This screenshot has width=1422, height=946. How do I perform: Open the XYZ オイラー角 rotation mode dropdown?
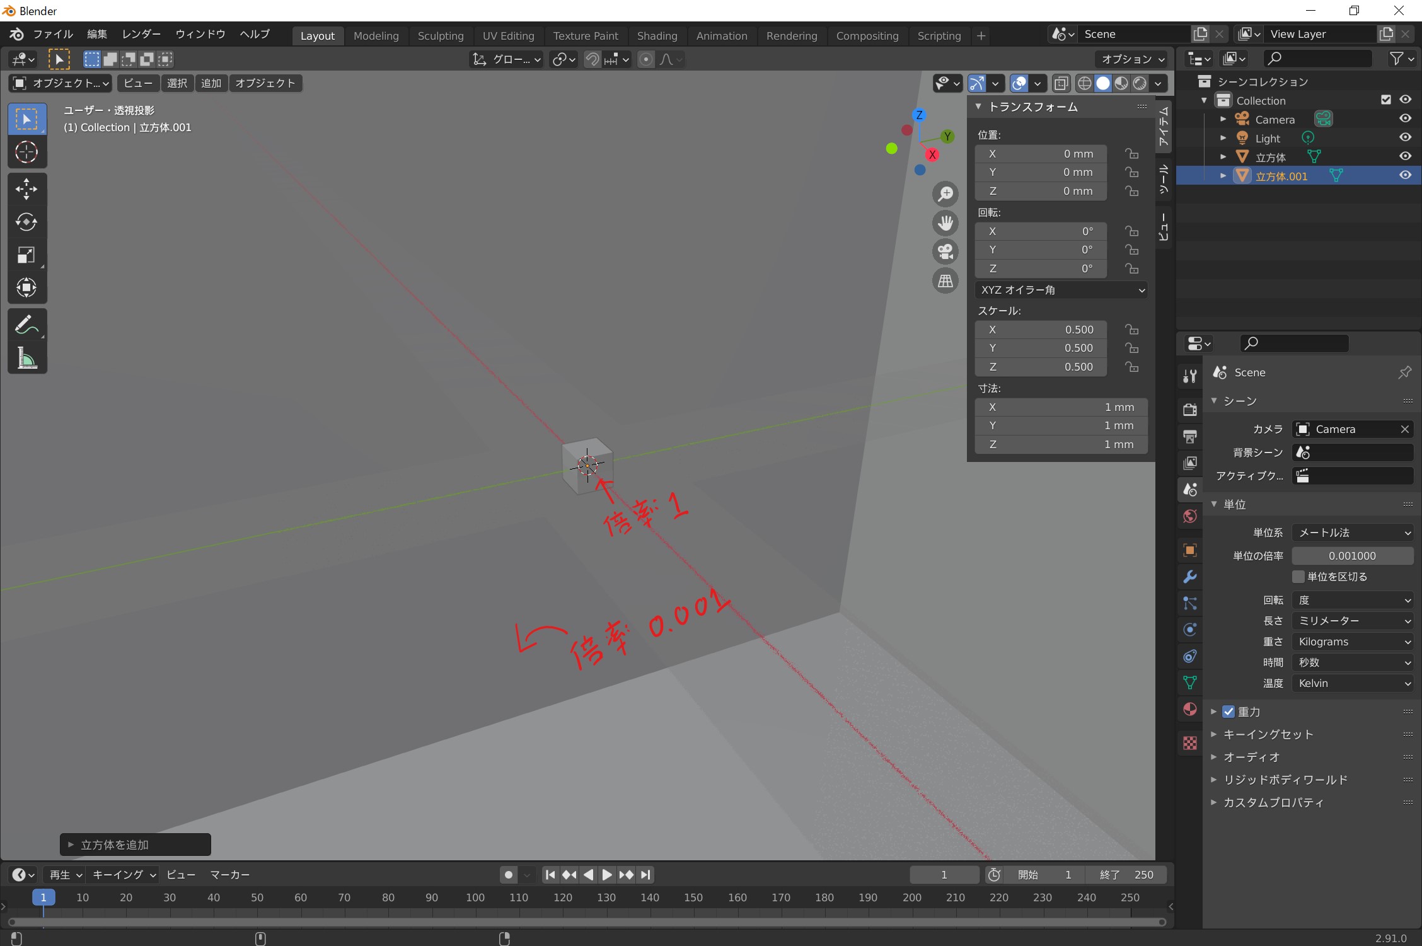(x=1062, y=290)
